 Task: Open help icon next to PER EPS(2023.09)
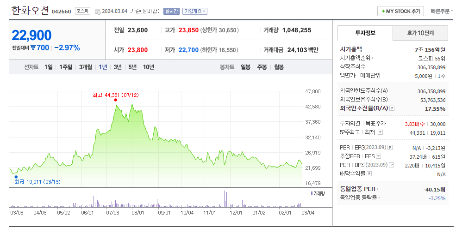click(x=390, y=148)
